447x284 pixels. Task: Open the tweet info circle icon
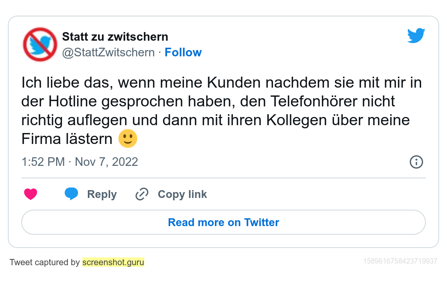416,162
